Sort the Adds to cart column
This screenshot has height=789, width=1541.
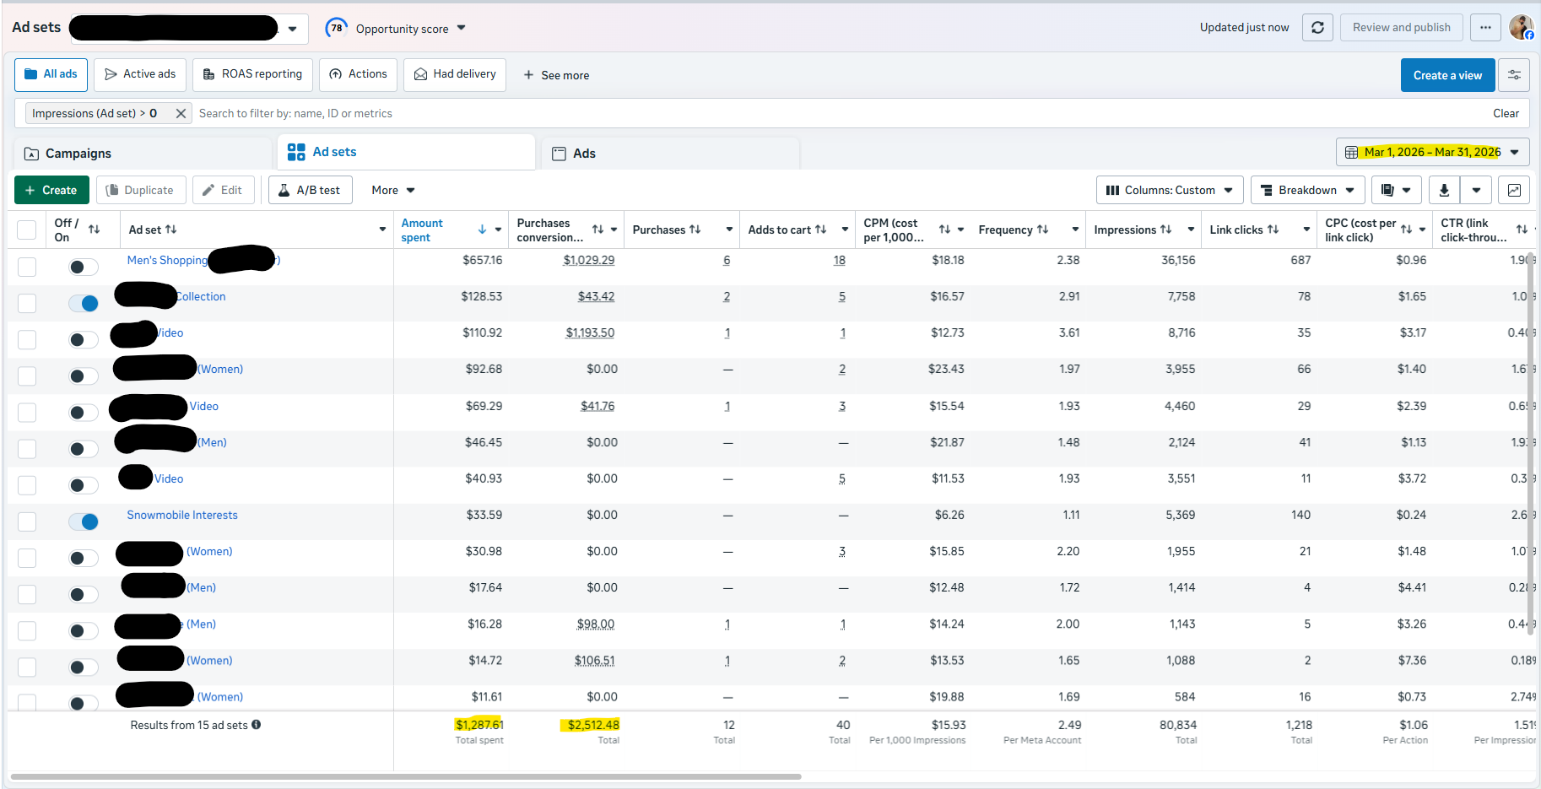click(x=820, y=230)
